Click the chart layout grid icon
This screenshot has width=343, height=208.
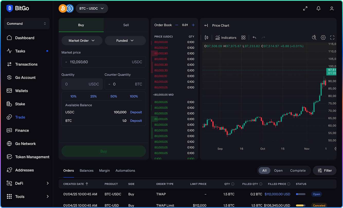click(243, 38)
